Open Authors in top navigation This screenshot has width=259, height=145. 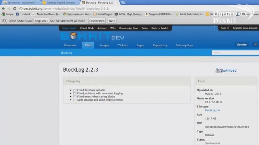(102, 28)
